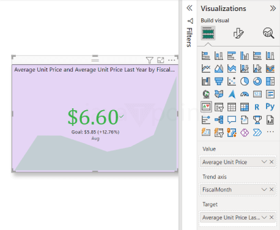Remove Average Unit Price from Value
280x230 pixels.
click(271, 162)
